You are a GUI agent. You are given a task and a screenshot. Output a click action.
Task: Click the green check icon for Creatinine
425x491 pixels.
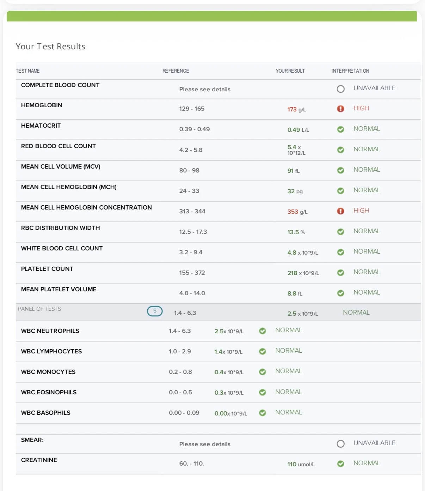(340, 464)
